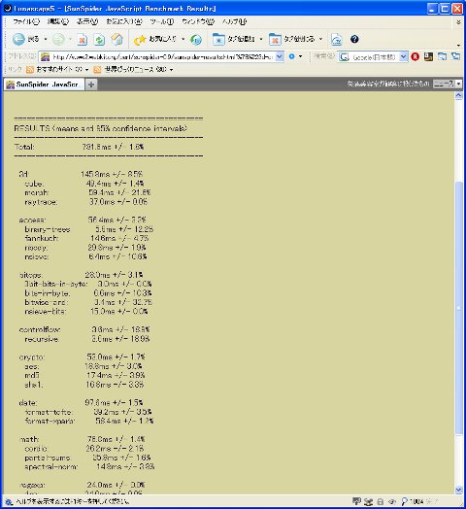Screen dimensions: 466x509
Task: Click the blue go button beside address bar
Action: click(291, 56)
